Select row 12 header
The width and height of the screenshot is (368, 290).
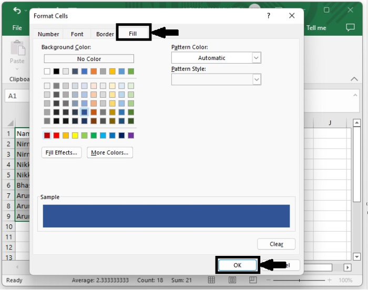coord(9,247)
